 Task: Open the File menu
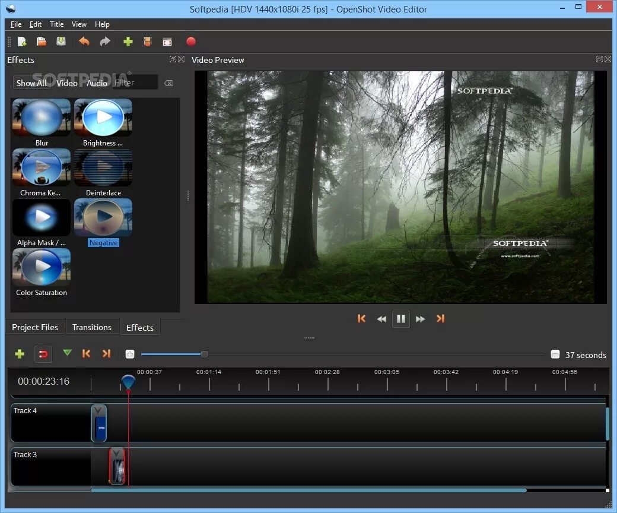16,24
